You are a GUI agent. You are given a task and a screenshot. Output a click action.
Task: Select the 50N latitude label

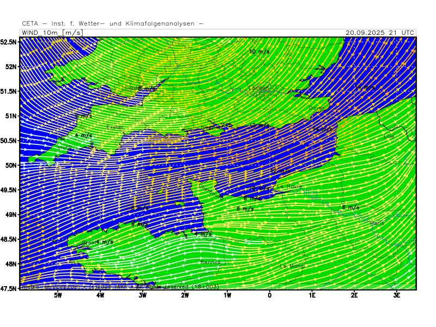[10, 166]
